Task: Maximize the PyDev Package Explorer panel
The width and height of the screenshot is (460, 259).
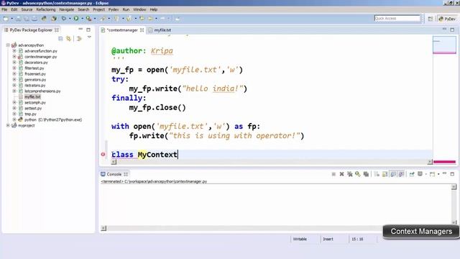Action: pyautogui.click(x=88, y=29)
